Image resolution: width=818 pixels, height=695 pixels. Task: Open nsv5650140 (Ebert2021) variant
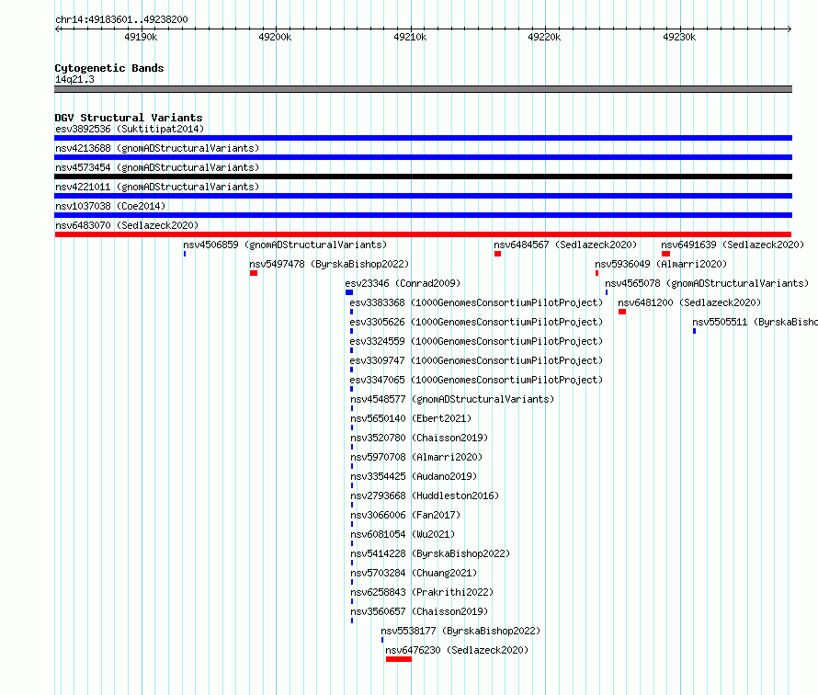tap(411, 418)
